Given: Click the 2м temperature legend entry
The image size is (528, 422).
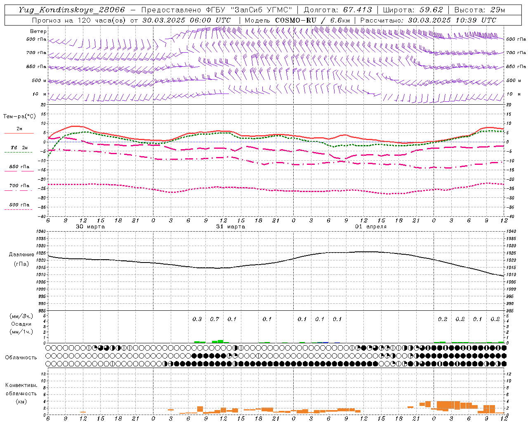Looking at the screenshot, I should [19, 129].
